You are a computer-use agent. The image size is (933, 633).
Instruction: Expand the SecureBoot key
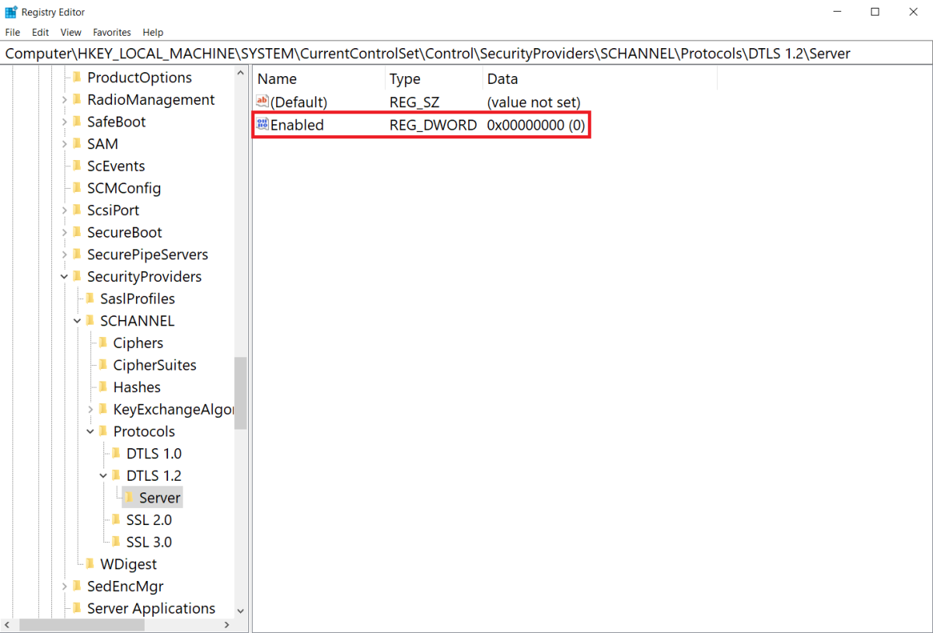[x=65, y=232]
